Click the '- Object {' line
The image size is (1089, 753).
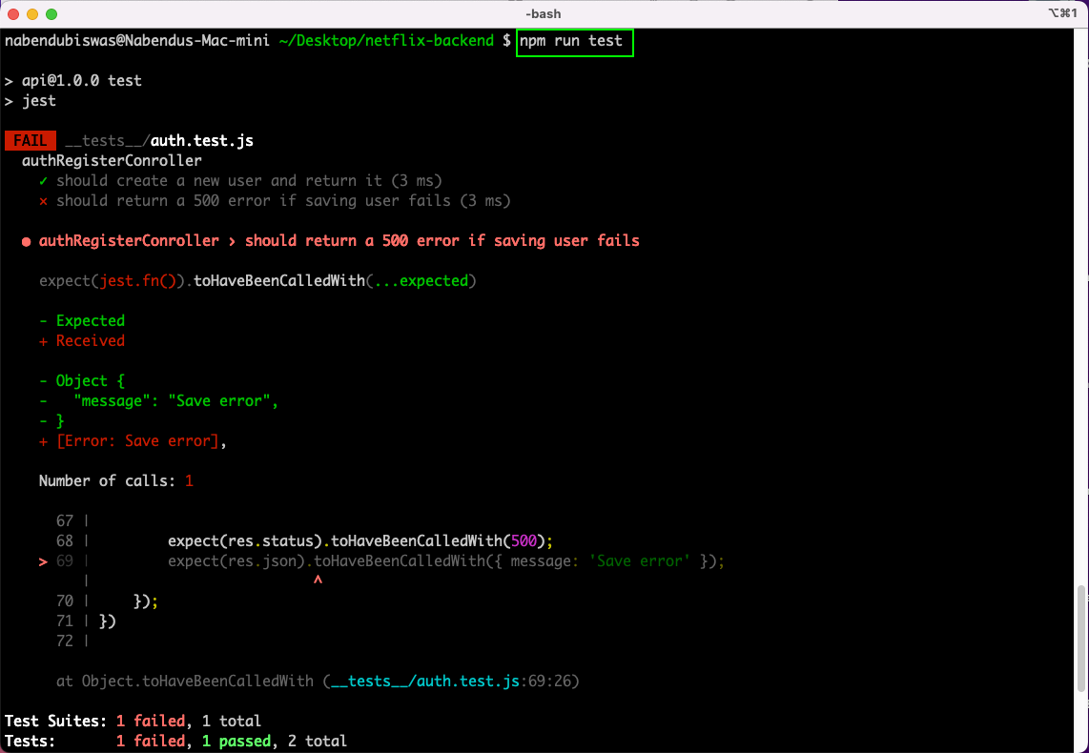(x=82, y=381)
